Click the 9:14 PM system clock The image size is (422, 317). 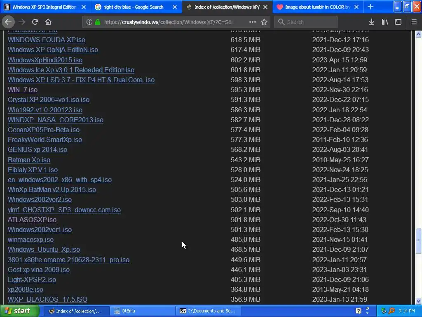click(407, 311)
